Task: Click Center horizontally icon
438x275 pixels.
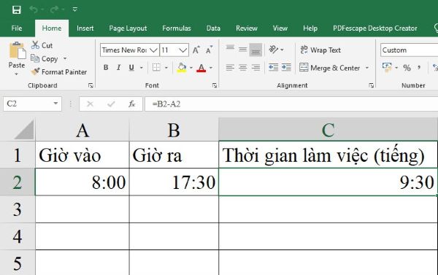Action: click(243, 67)
